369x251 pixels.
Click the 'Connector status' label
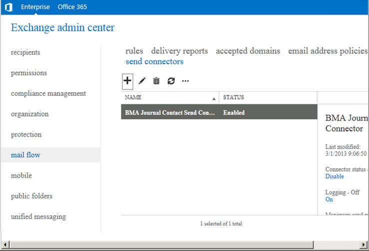click(346, 169)
